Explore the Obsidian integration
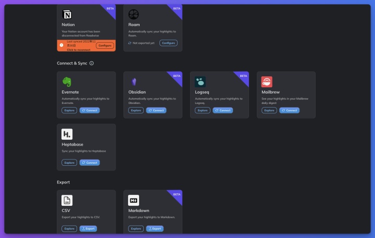Screen dimensions: 375x238 click(136, 110)
